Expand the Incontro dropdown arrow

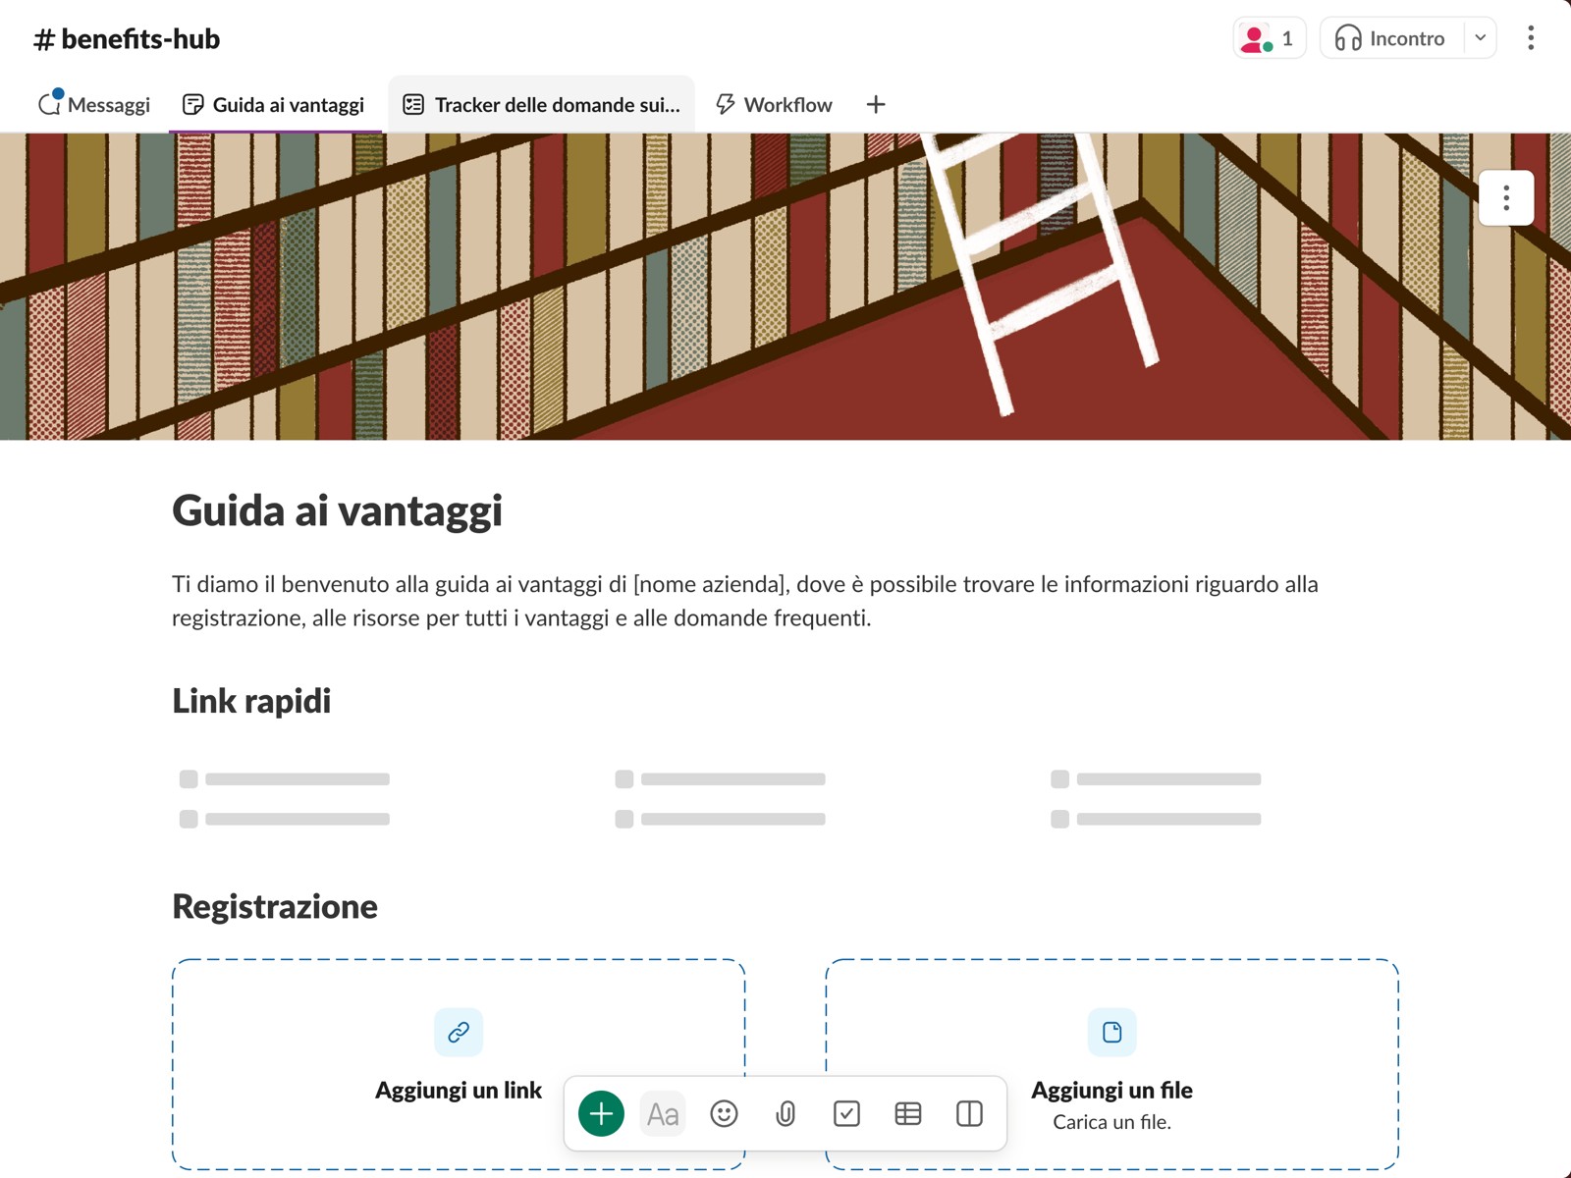(1480, 38)
